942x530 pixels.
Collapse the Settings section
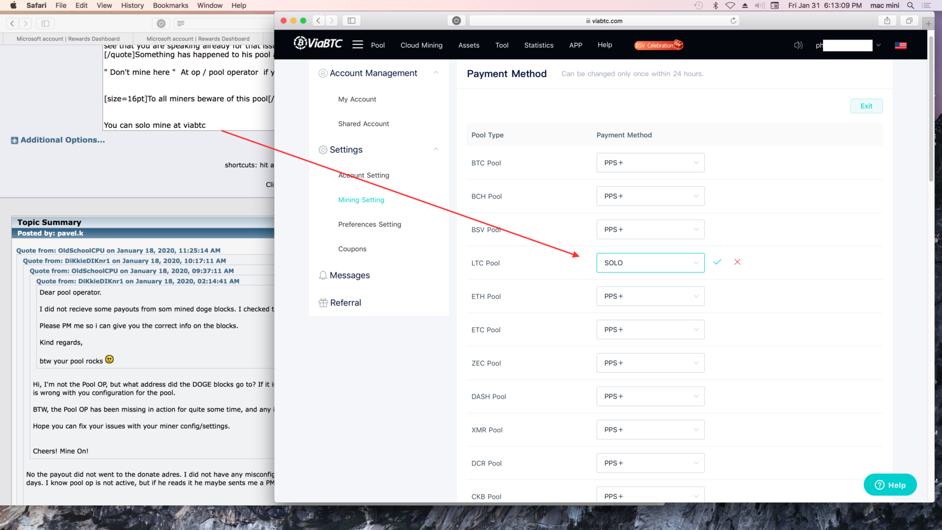(x=436, y=150)
